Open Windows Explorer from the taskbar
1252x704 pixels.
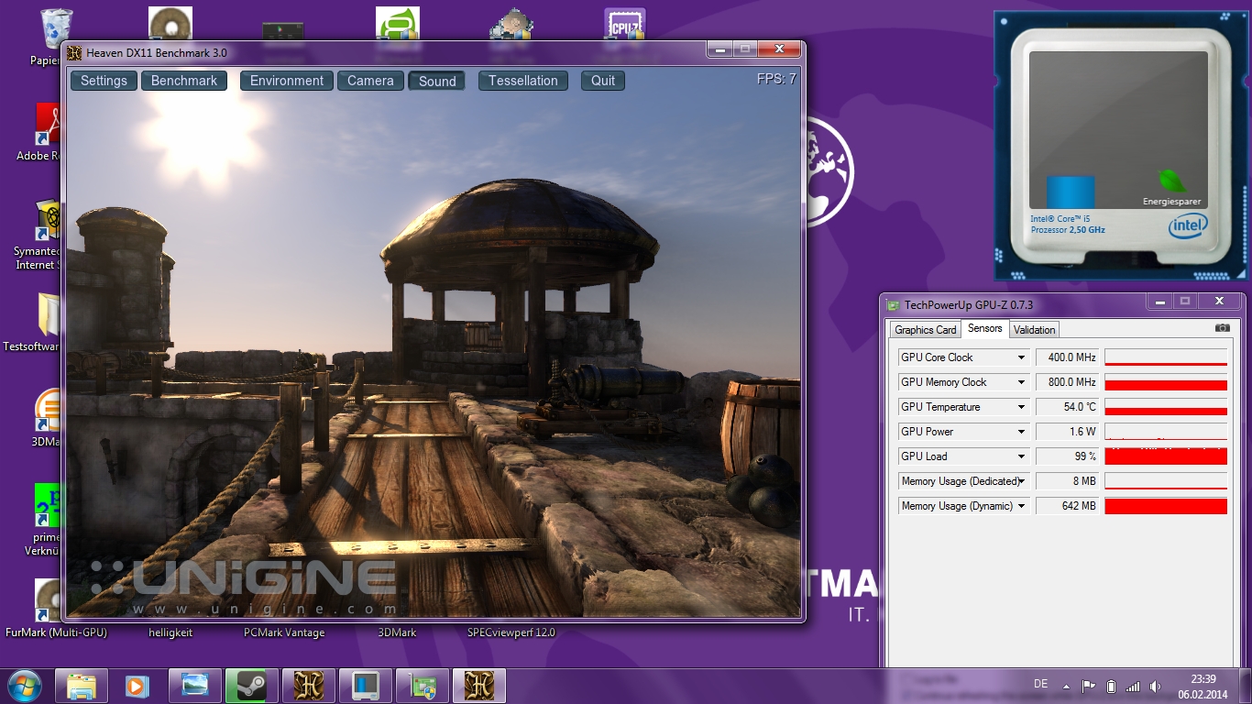pyautogui.click(x=82, y=686)
